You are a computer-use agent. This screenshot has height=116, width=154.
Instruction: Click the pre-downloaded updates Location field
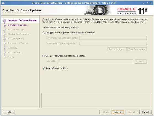pos(95,61)
